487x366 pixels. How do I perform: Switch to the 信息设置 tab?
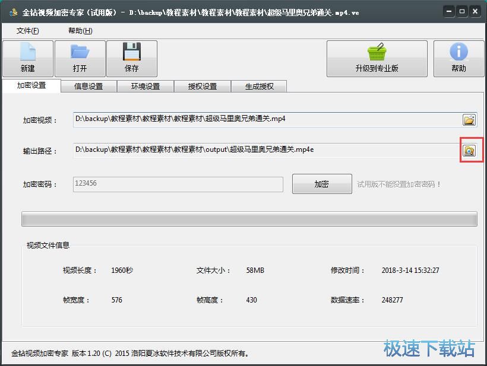[88, 86]
